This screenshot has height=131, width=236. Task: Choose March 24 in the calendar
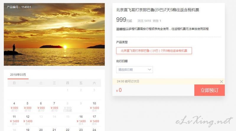[x=94, y=130]
